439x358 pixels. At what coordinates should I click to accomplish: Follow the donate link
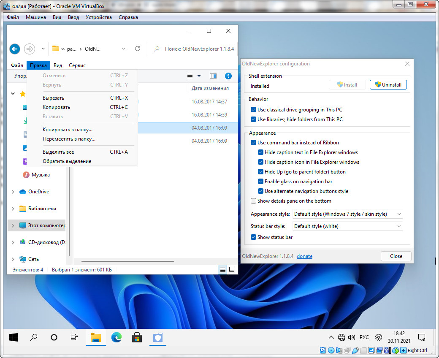305,256
